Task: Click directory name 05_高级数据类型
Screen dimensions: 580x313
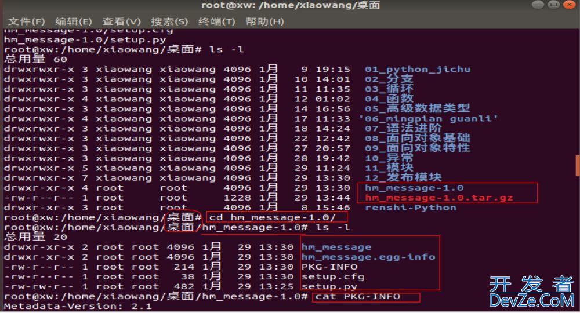Action: [417, 108]
